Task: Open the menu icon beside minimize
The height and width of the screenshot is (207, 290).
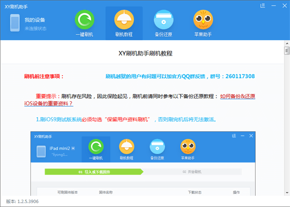Action: tap(262, 6)
